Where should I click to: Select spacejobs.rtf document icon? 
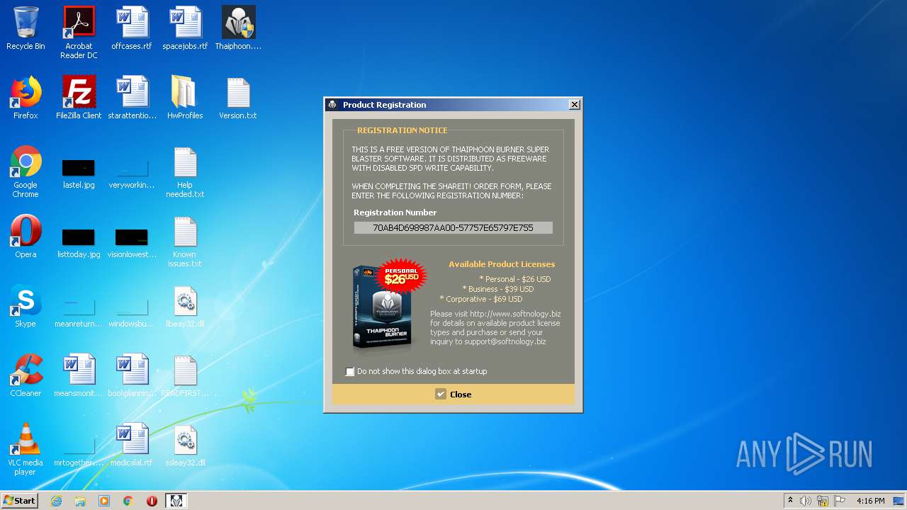[185, 28]
